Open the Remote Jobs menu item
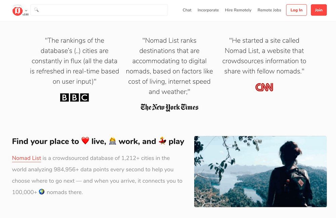Image resolution: width=336 pixels, height=218 pixels. coord(269,10)
